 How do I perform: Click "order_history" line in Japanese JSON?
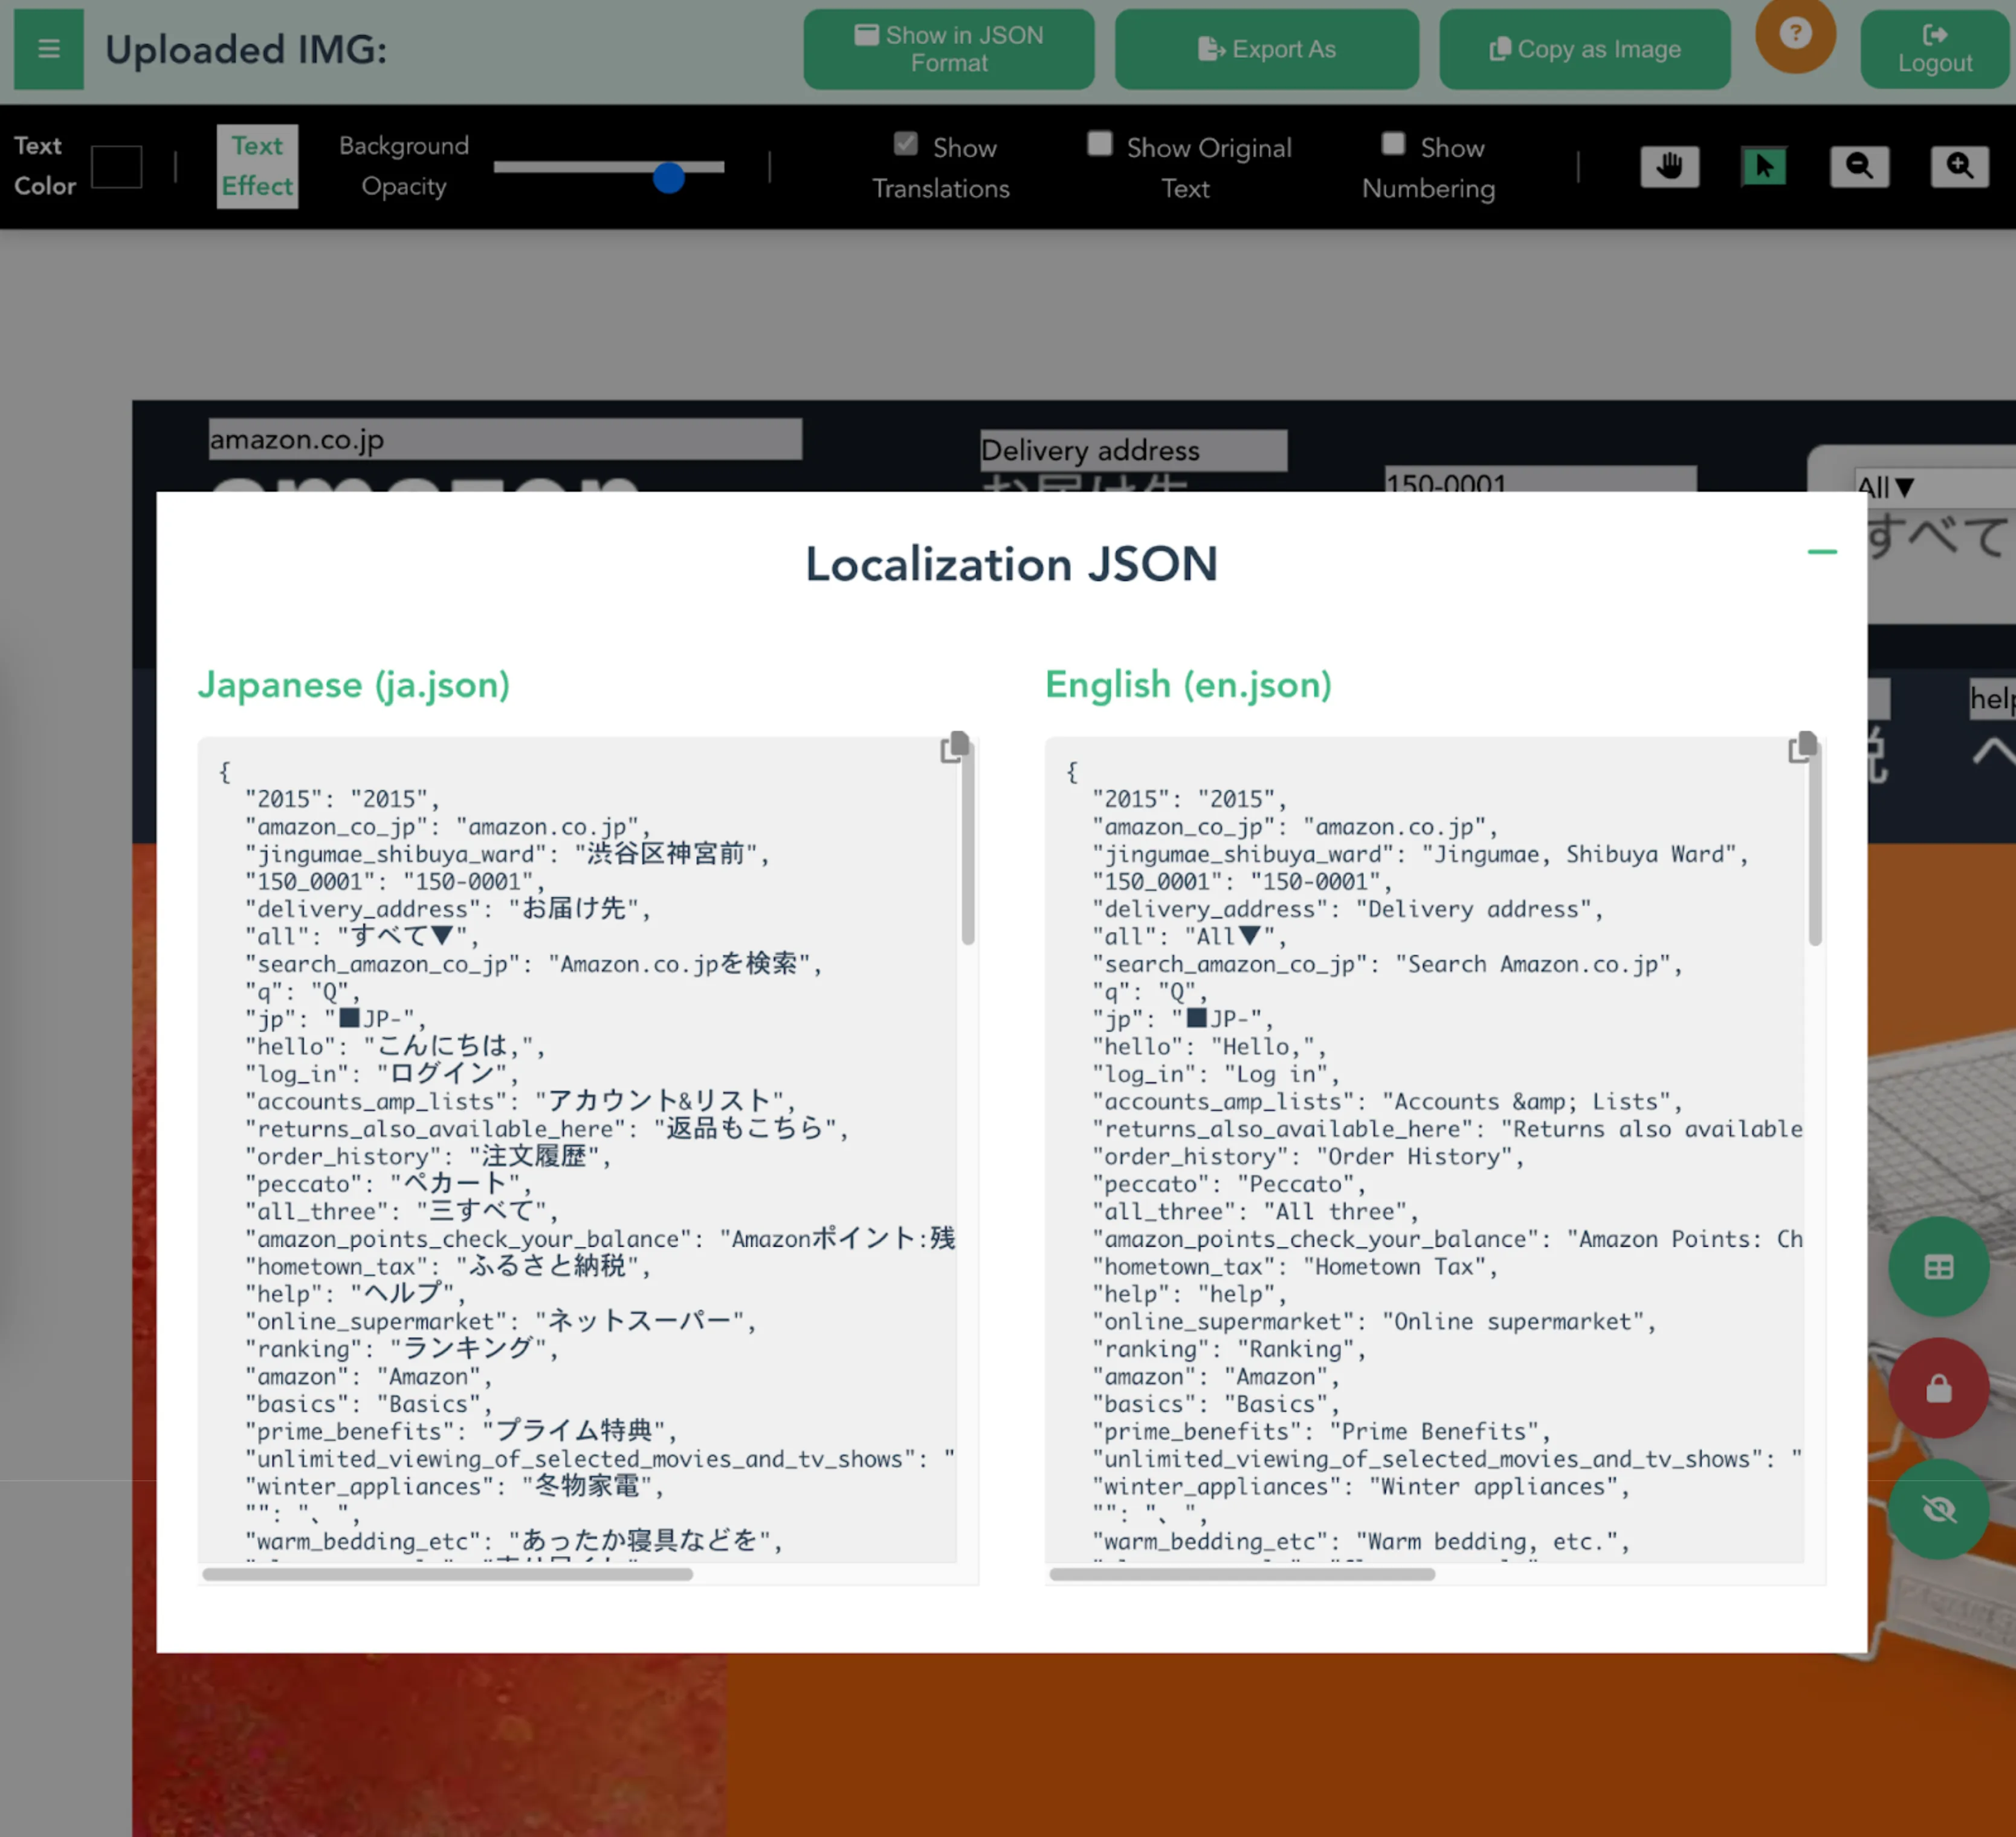[x=429, y=1157]
